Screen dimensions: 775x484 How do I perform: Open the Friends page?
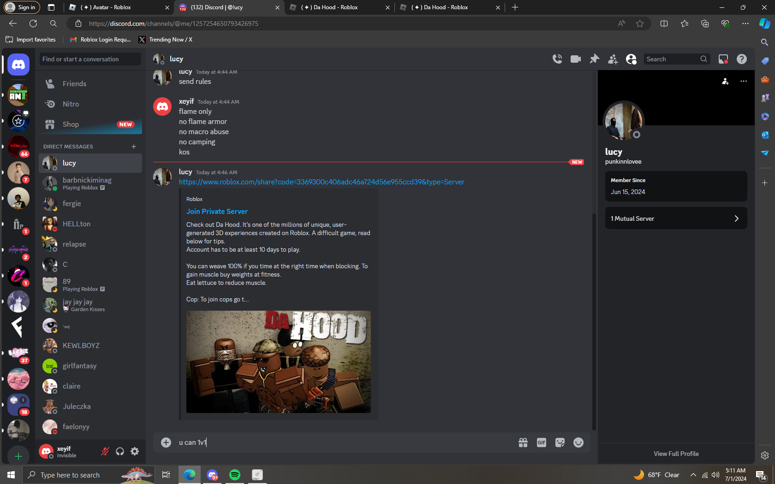click(90, 84)
